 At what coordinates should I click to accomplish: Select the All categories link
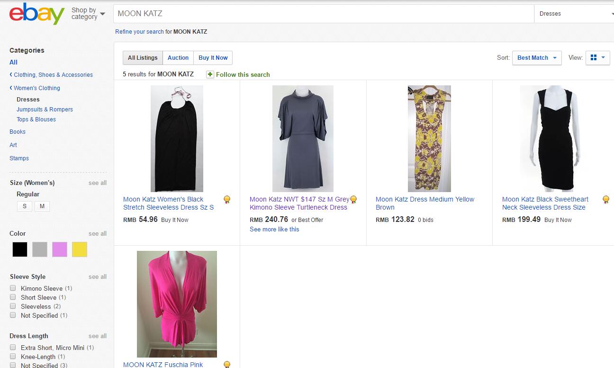coord(13,62)
